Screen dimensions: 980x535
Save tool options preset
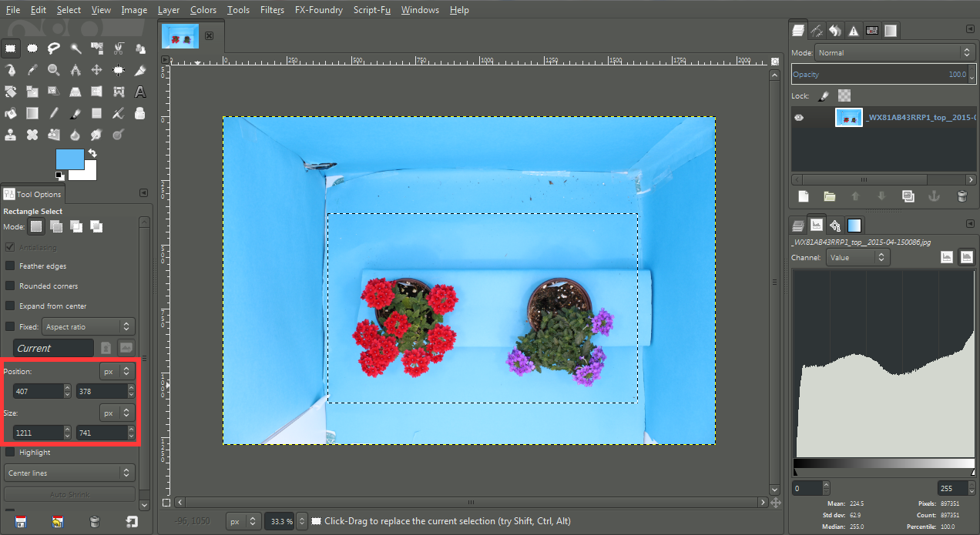pyautogui.click(x=21, y=521)
